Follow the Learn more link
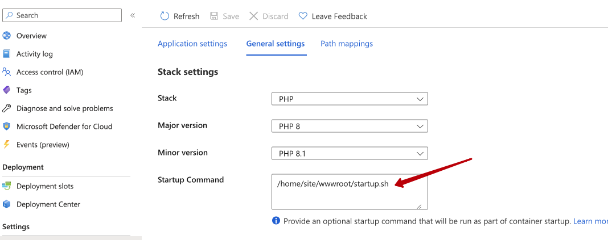608x240 pixels. pos(590,221)
